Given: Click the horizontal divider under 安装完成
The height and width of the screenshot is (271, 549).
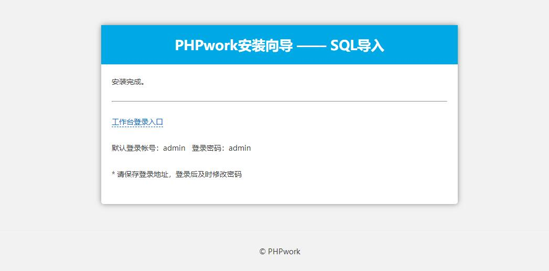Looking at the screenshot, I should coord(279,101).
